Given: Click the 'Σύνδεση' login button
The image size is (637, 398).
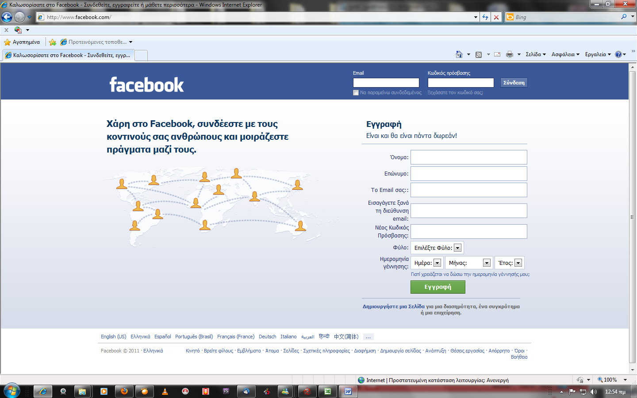Looking at the screenshot, I should (x=514, y=83).
